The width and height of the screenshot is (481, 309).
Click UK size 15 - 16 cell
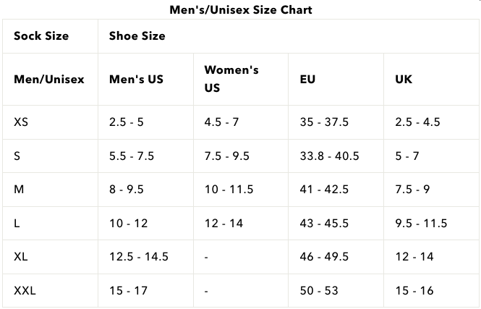414,291
